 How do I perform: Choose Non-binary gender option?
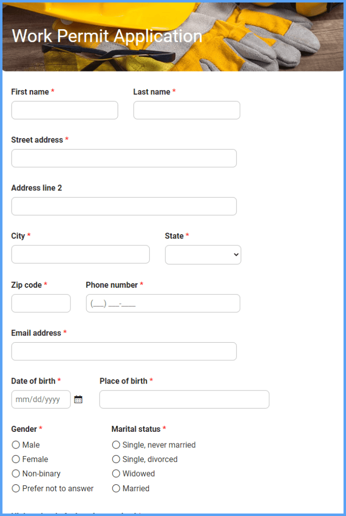coord(16,474)
